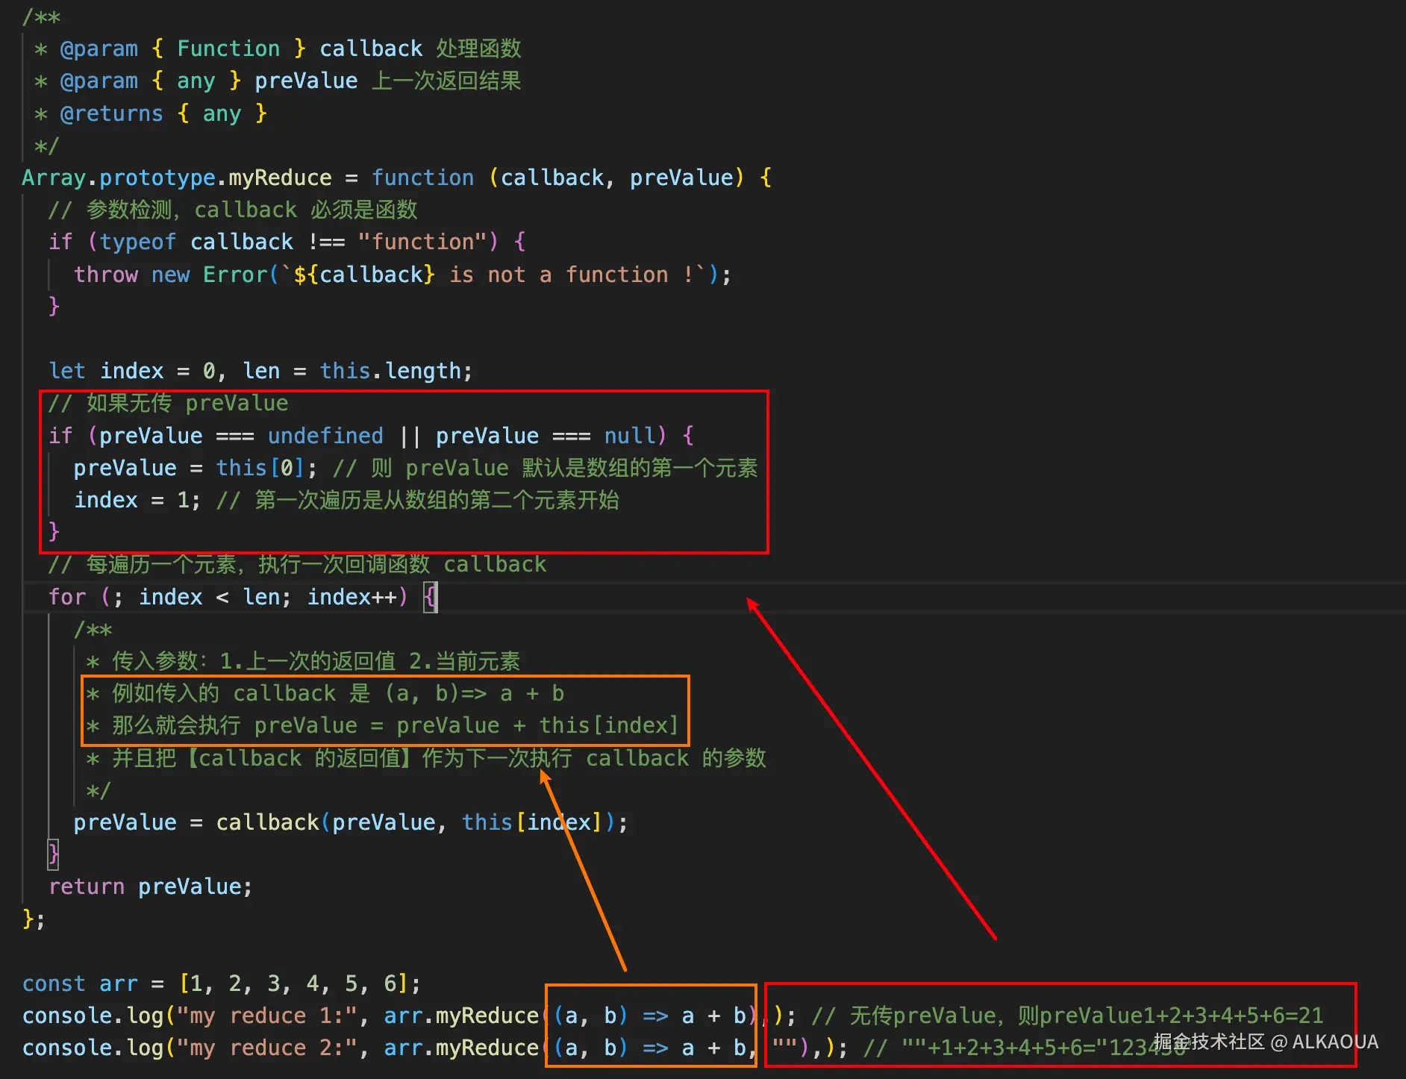Select this[0] in the preValue assignment
This screenshot has width=1406, height=1079.
(260, 468)
